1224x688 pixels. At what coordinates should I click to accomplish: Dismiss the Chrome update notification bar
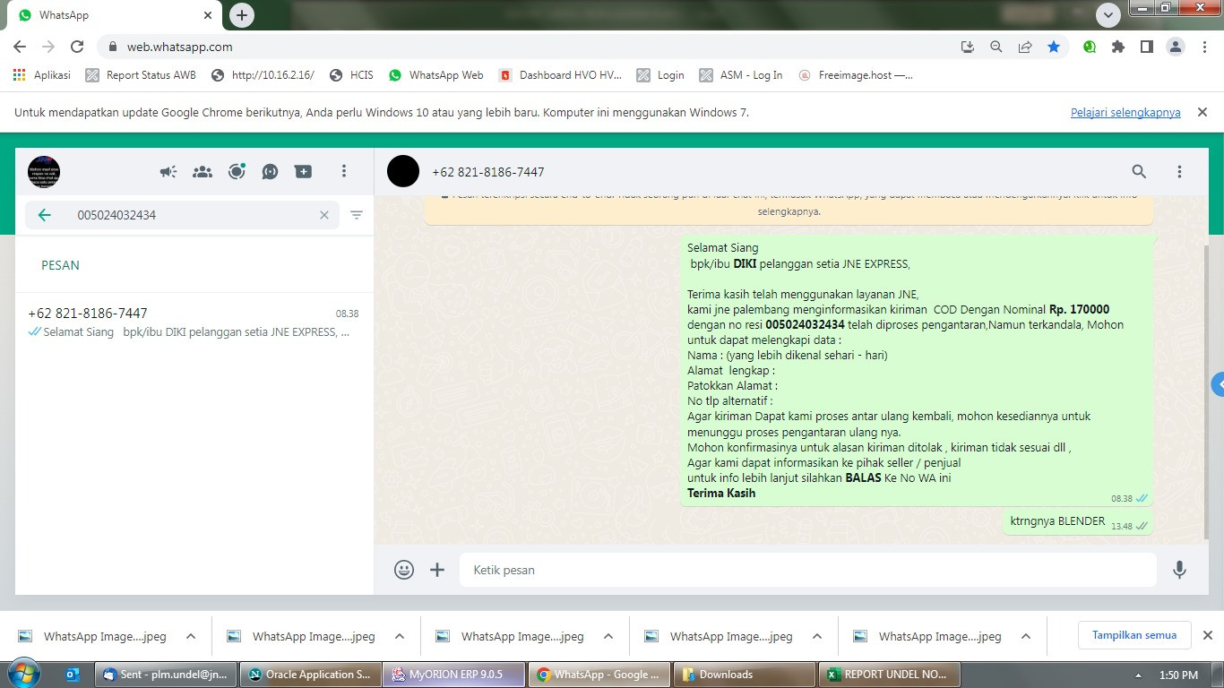(1202, 112)
